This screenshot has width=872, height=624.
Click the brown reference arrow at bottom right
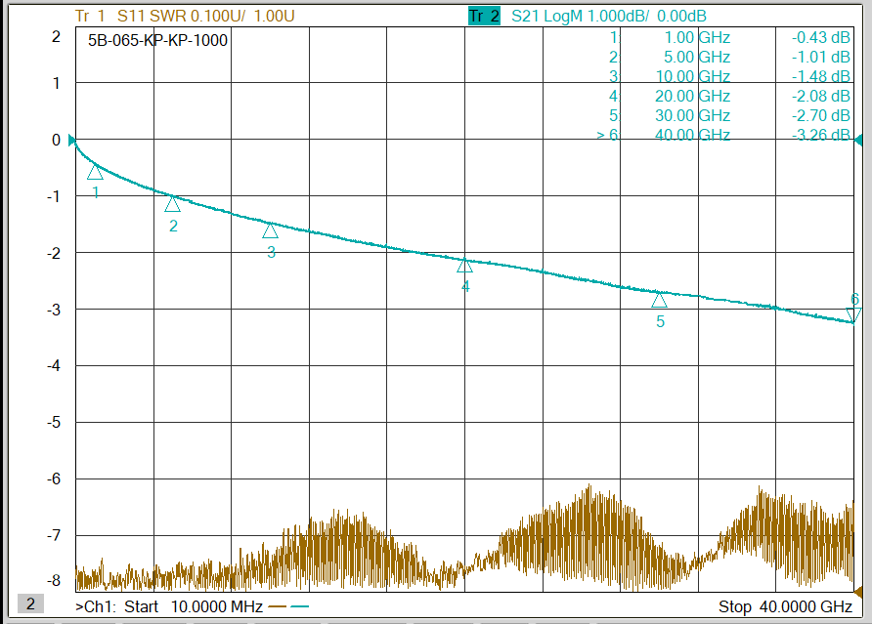pyautogui.click(x=858, y=592)
